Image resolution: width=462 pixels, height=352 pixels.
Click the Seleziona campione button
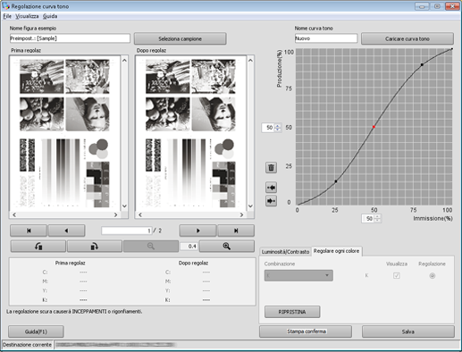181,38
